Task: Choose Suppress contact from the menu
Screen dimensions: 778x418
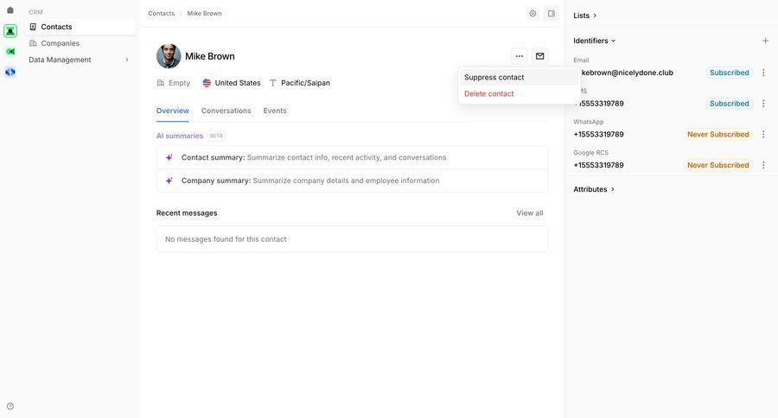Action: [x=519, y=78]
